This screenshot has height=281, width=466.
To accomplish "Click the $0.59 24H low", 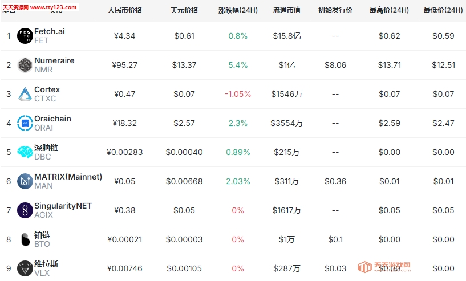I will pos(443,36).
